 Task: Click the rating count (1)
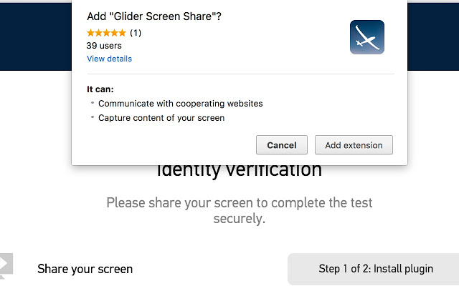click(136, 33)
